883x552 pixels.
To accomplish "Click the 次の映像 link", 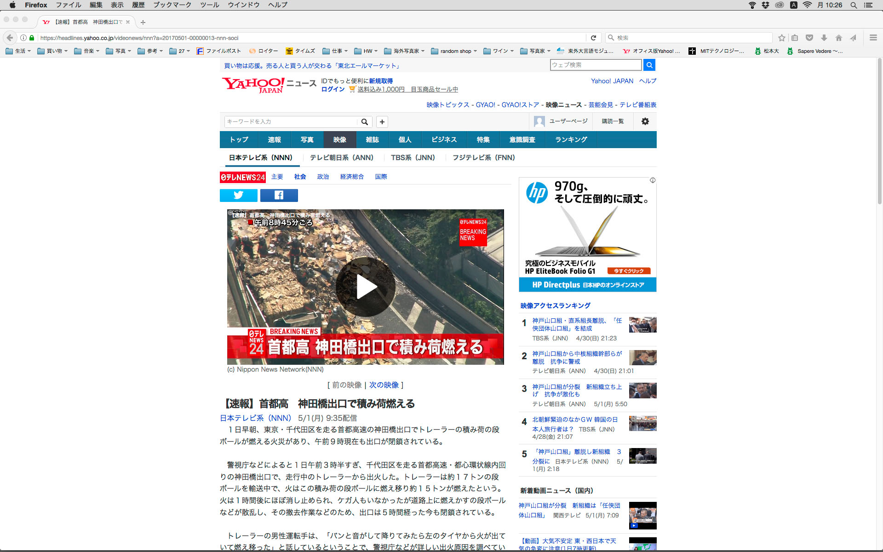I will pos(384,385).
